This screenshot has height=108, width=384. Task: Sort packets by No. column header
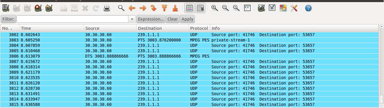pyautogui.click(x=10, y=28)
